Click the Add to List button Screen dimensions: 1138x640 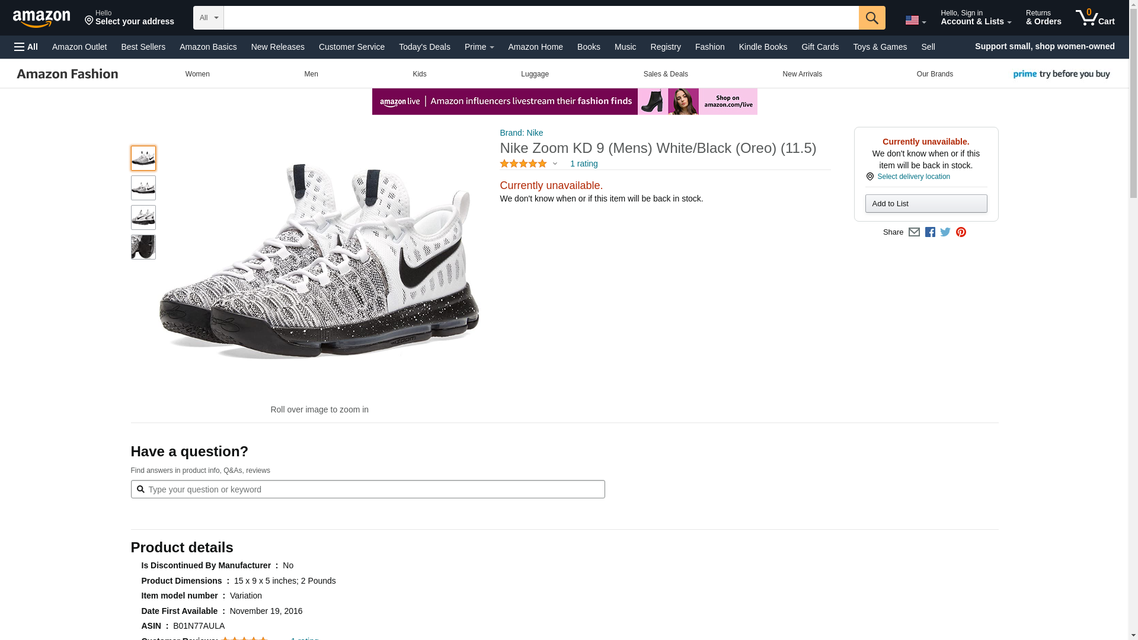click(925, 204)
